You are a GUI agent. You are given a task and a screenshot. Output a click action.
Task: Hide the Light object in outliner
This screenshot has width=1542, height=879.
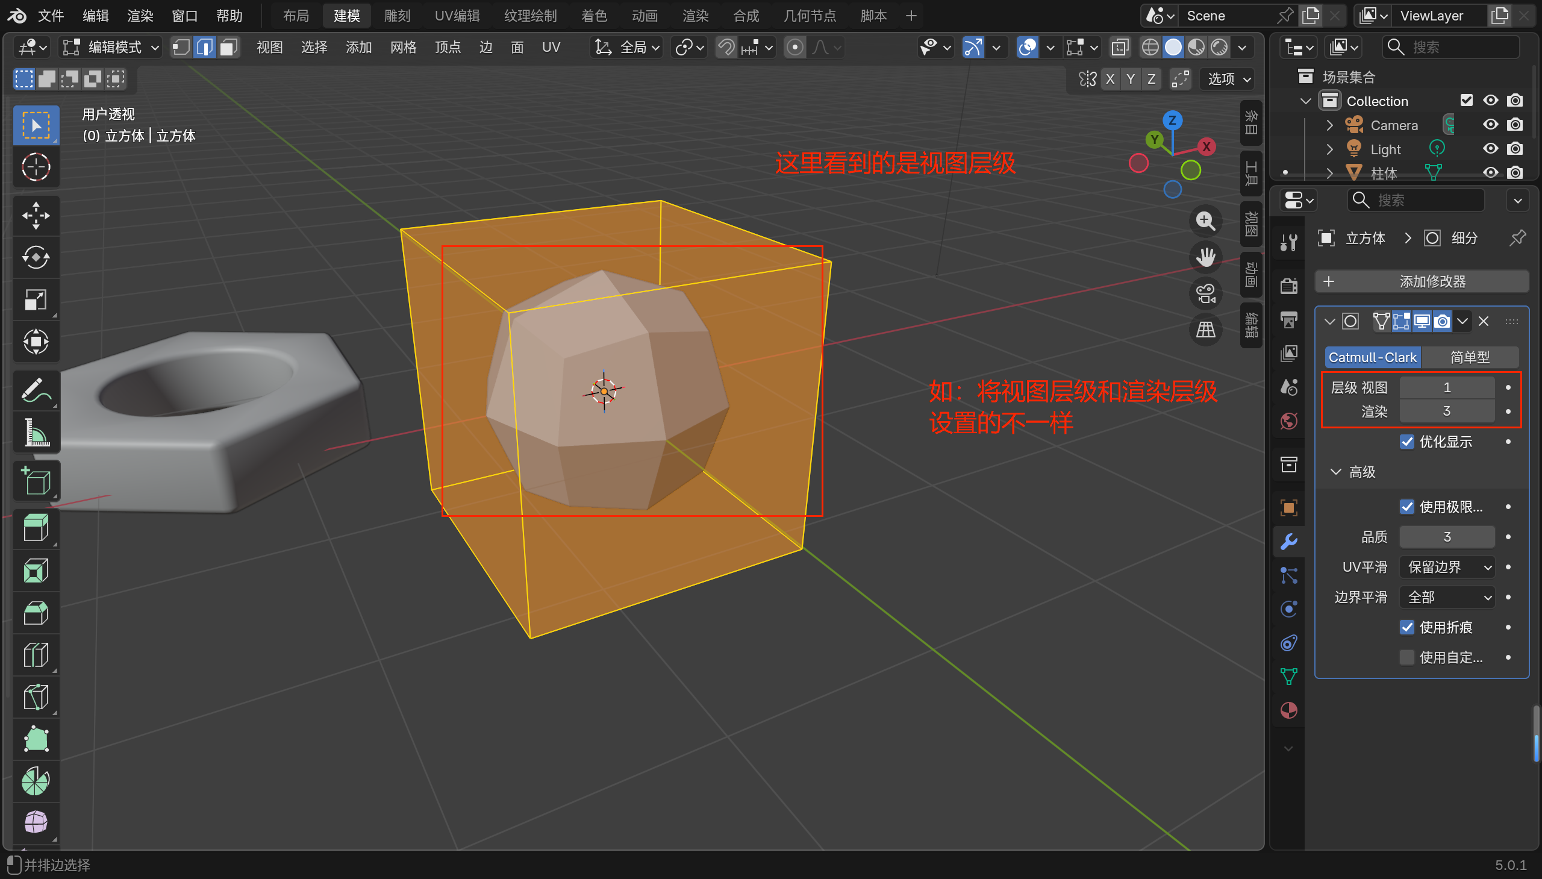click(x=1490, y=149)
